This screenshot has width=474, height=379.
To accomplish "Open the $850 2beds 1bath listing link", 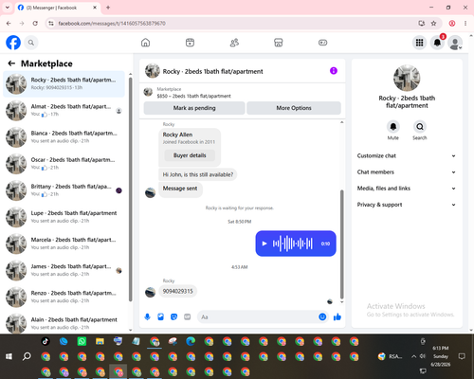I will 193,96.
